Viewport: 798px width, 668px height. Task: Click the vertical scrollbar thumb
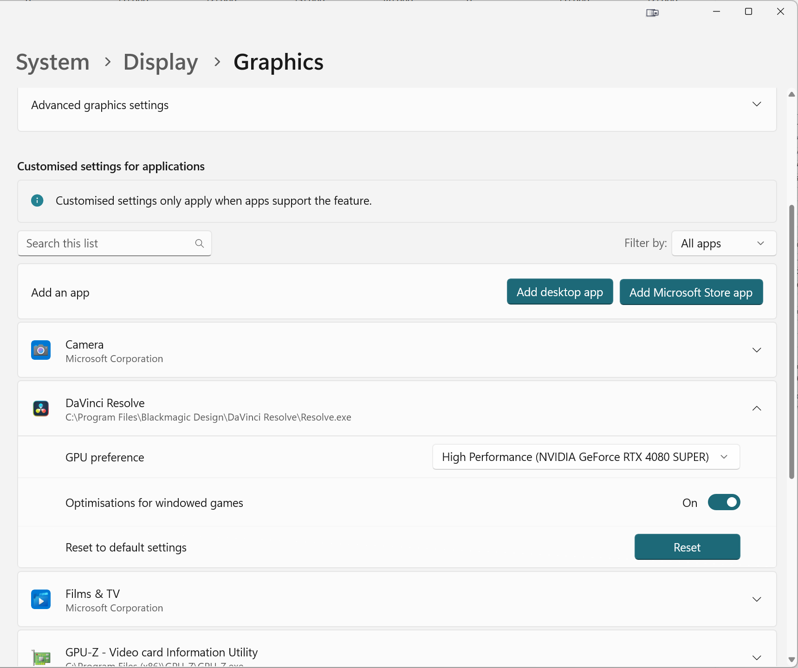pyautogui.click(x=792, y=341)
